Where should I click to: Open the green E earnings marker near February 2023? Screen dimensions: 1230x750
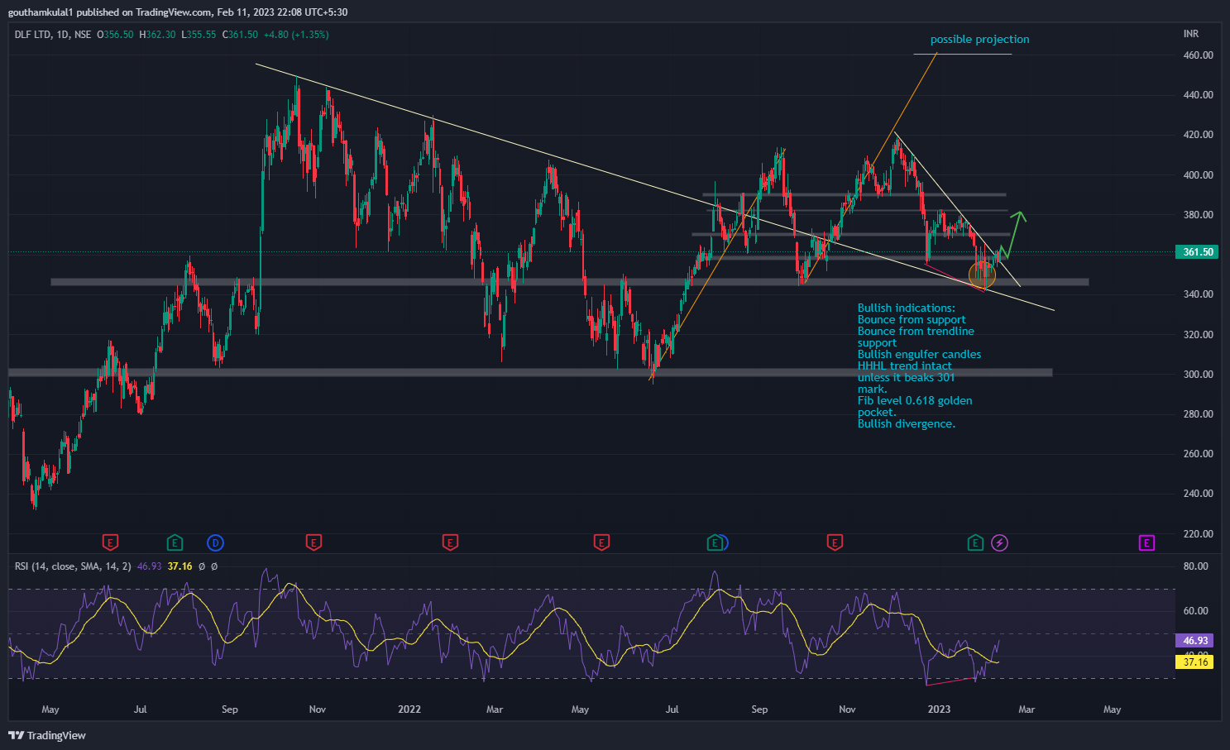976,543
